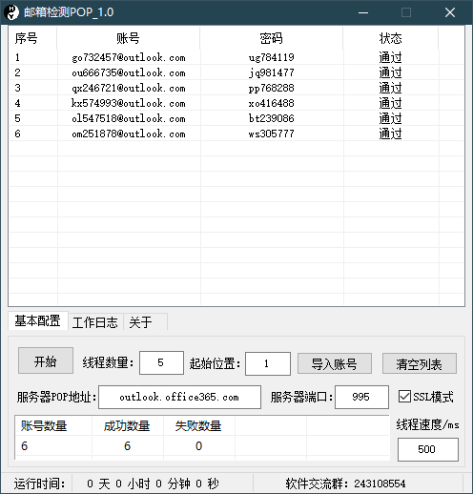Minimize the 邮箱检测POP window
This screenshot has width=473, height=494.
[363, 12]
